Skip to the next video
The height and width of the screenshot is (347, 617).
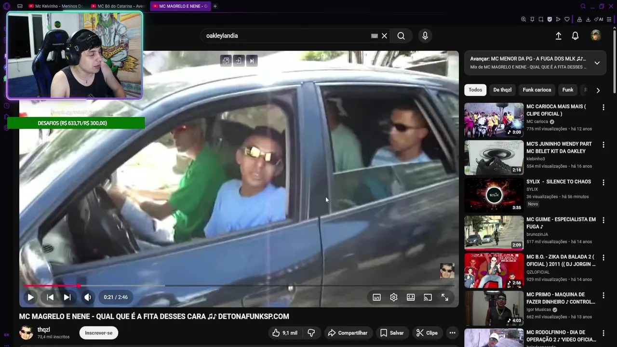point(67,297)
